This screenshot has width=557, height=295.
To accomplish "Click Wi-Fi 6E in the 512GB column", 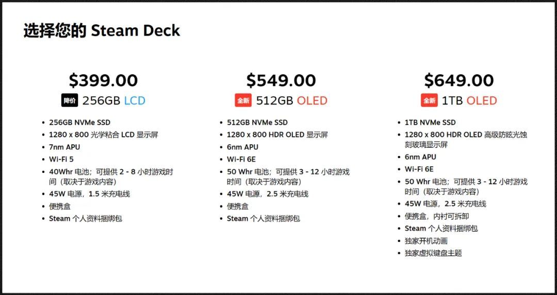I will tap(242, 159).
